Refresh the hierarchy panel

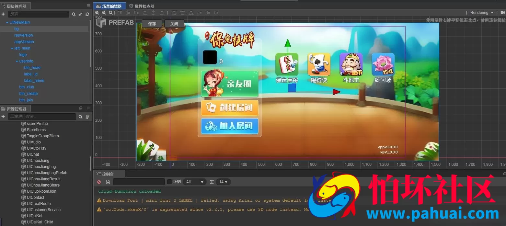tap(87, 14)
